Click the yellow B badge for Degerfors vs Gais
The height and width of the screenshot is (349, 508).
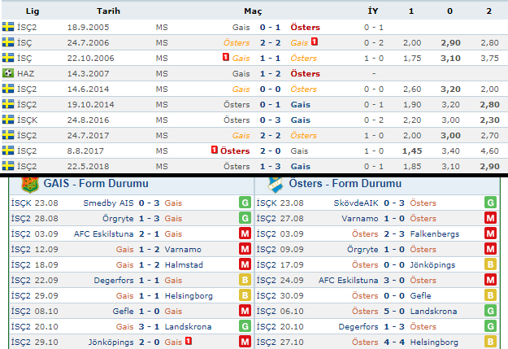(245, 280)
